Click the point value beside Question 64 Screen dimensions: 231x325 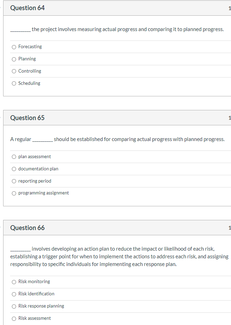230,8
